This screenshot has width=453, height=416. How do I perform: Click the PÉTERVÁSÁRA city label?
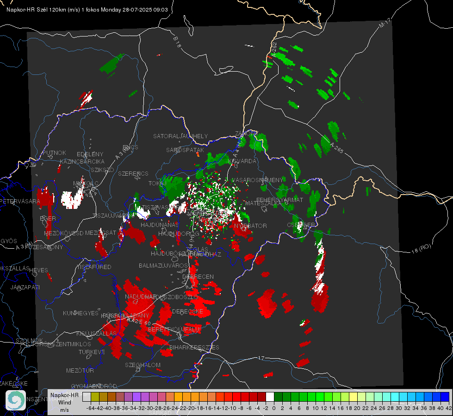[20, 201]
